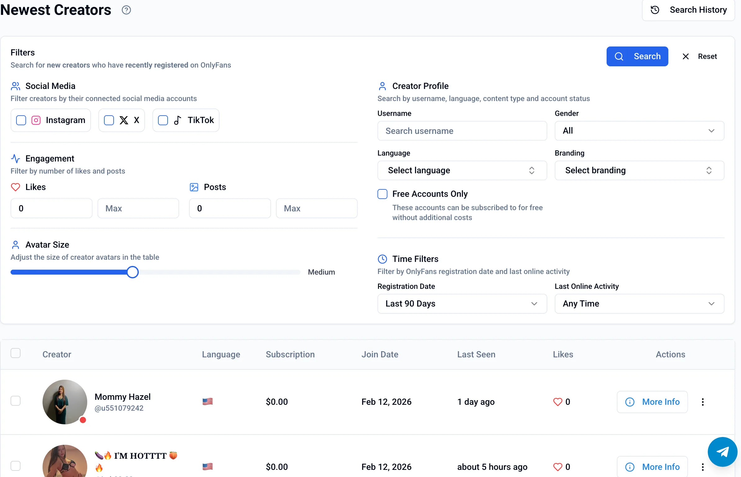Image resolution: width=741 pixels, height=477 pixels.
Task: Click the Subscription column header
Action: tap(290, 354)
